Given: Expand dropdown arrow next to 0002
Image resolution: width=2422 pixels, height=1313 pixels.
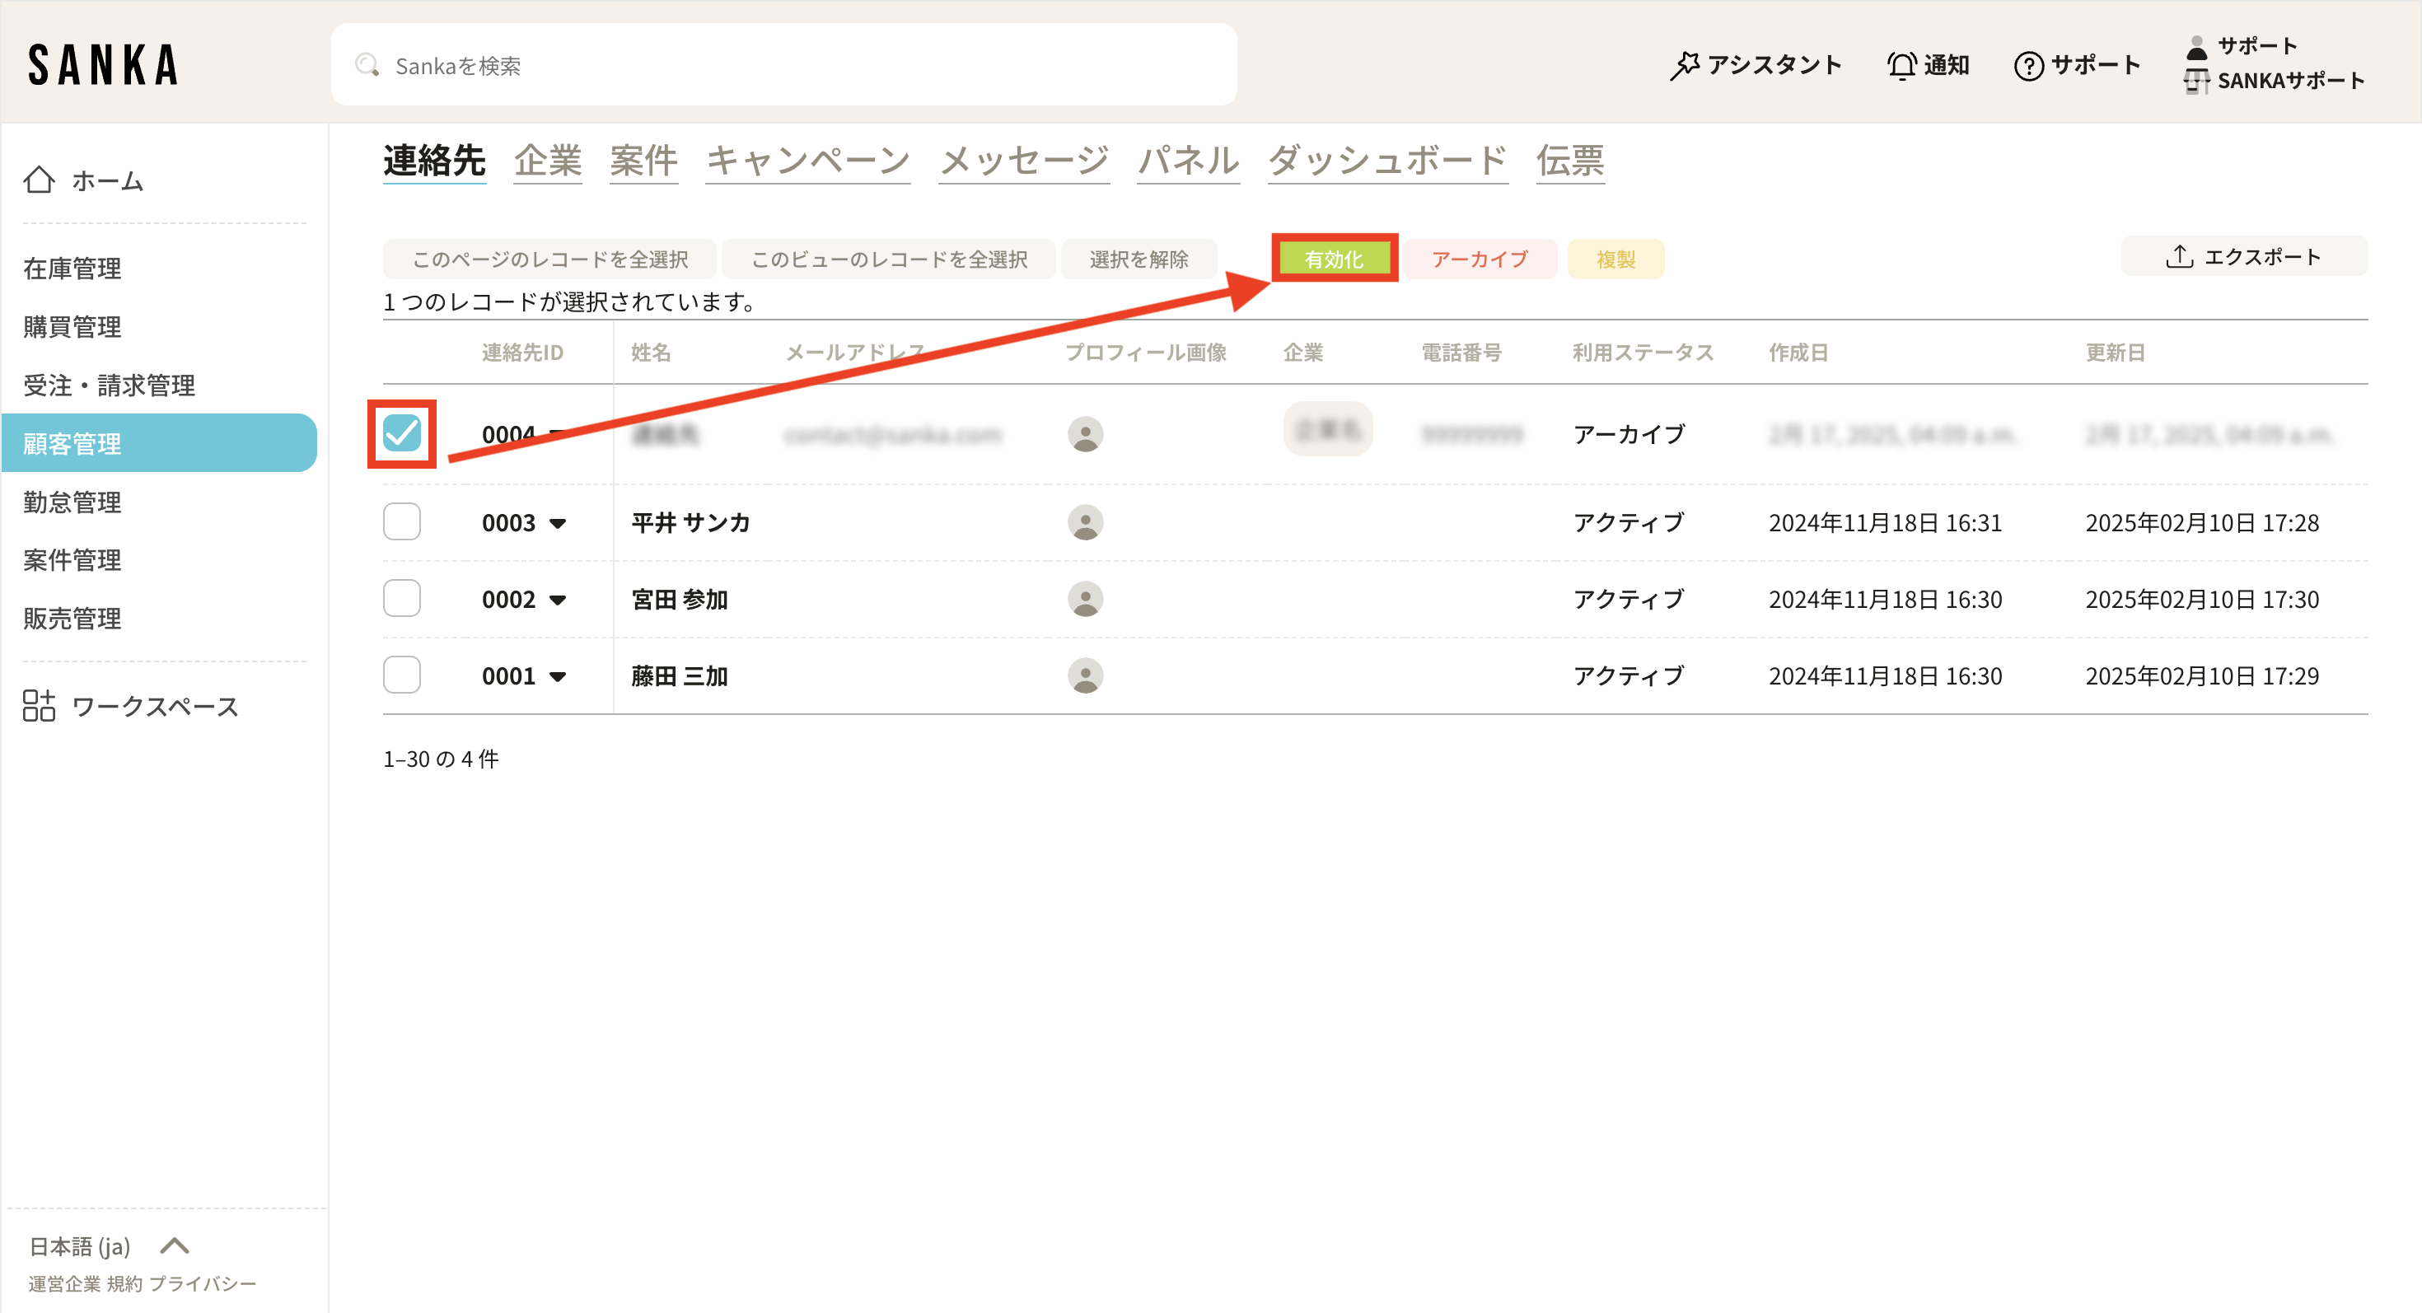Looking at the screenshot, I should coord(558,600).
